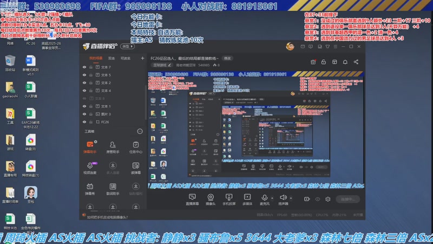The width and height of the screenshot is (433, 244).
Task: Expand microphone options arrow
Action: coord(272,198)
